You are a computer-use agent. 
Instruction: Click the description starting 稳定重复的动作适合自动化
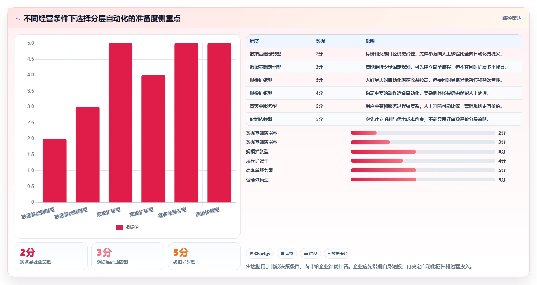(427, 93)
